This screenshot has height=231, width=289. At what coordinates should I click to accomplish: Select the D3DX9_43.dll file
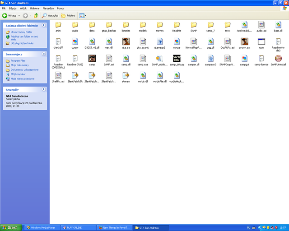coord(92,43)
